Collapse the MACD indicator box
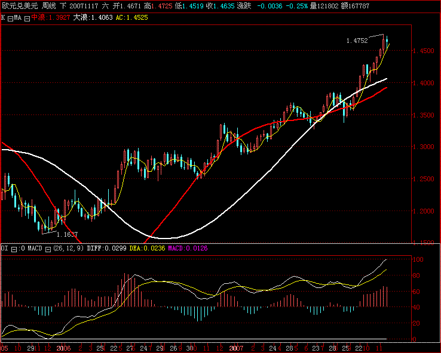 48,249
